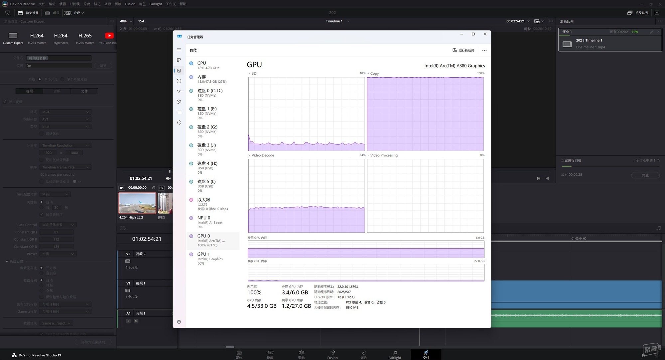
Task: Select 多个单独片段 individual clips radio
Action: click(x=63, y=79)
